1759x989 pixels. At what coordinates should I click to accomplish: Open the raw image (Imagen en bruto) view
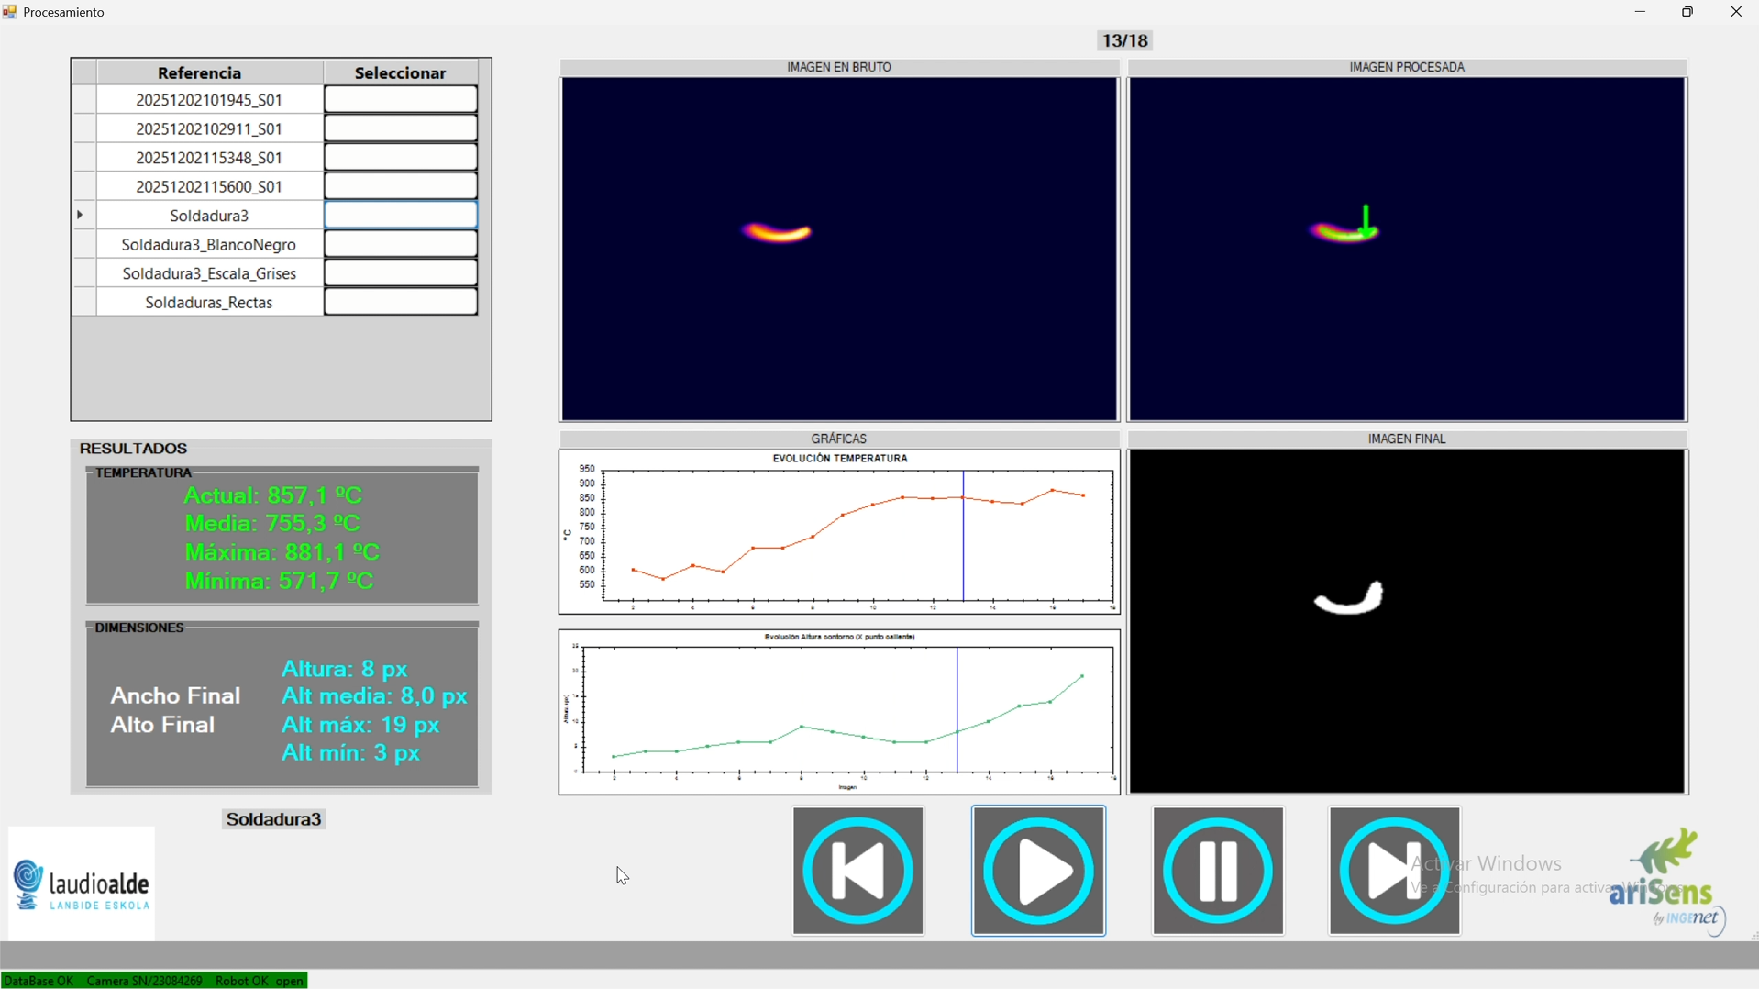[x=838, y=249]
